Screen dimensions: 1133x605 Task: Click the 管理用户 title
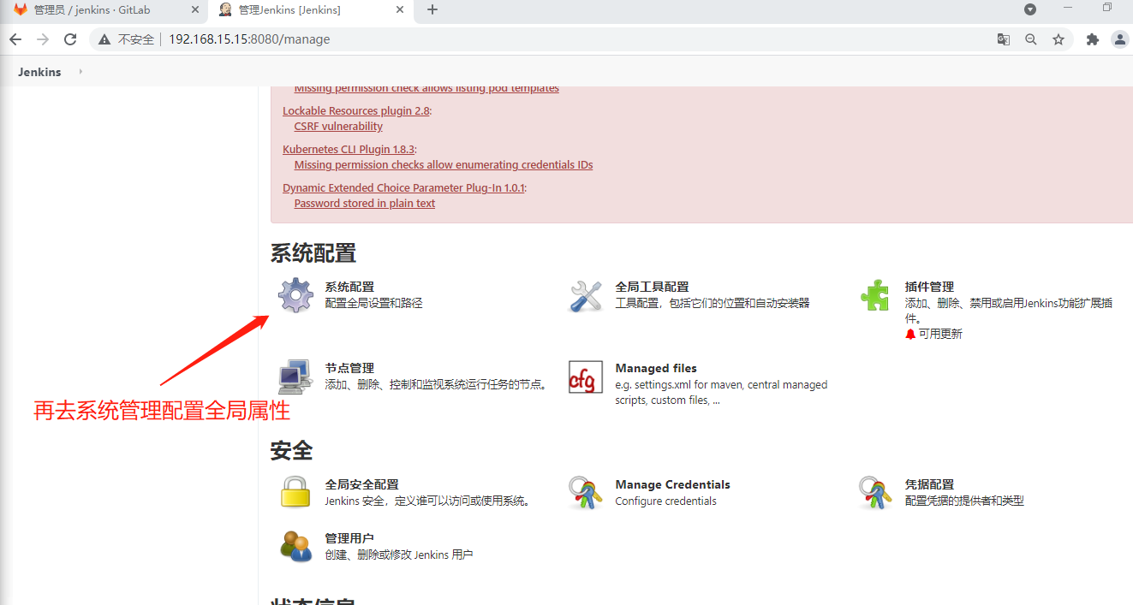pyautogui.click(x=349, y=538)
